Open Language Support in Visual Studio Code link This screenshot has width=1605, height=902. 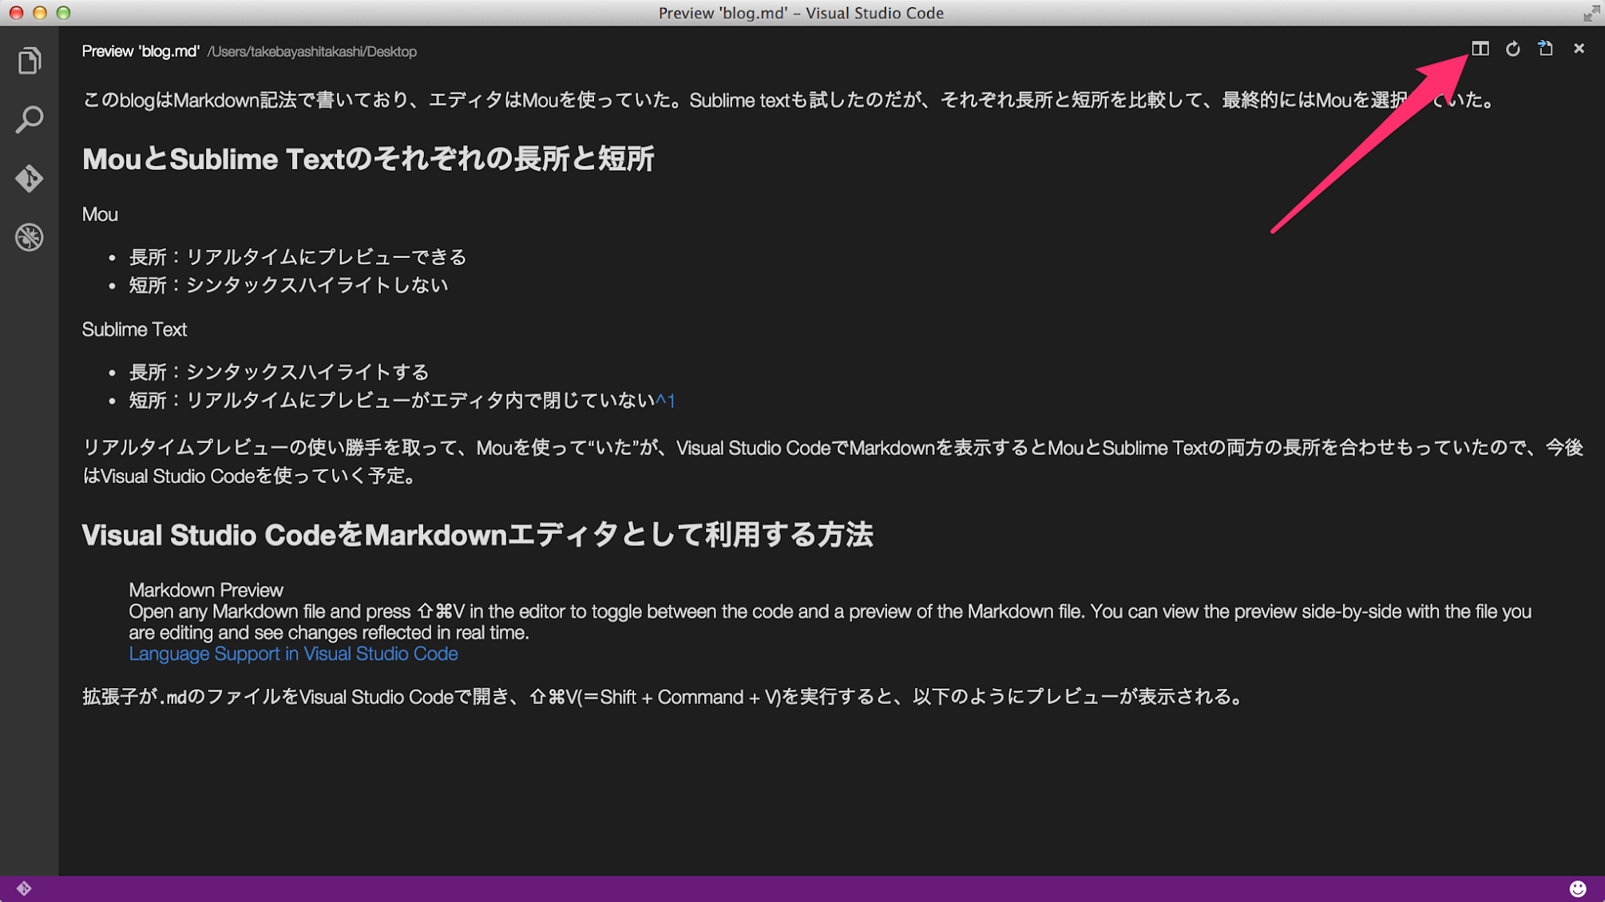293,654
